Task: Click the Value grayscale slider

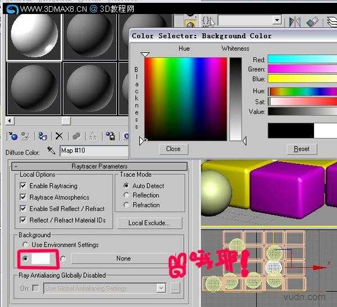Action: coord(302,111)
